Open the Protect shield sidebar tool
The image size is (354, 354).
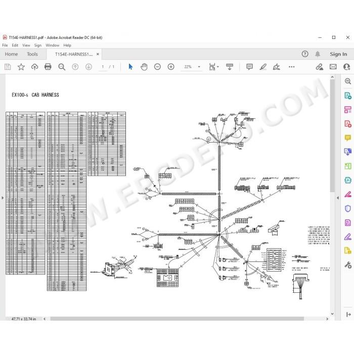[x=348, y=208]
